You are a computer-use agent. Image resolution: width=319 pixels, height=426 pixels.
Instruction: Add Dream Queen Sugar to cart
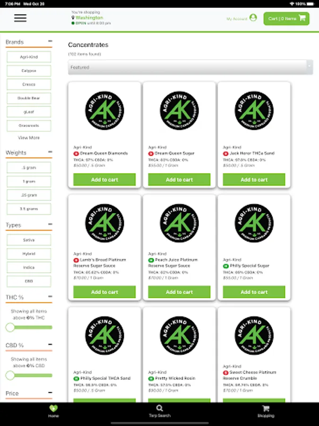pos(179,179)
